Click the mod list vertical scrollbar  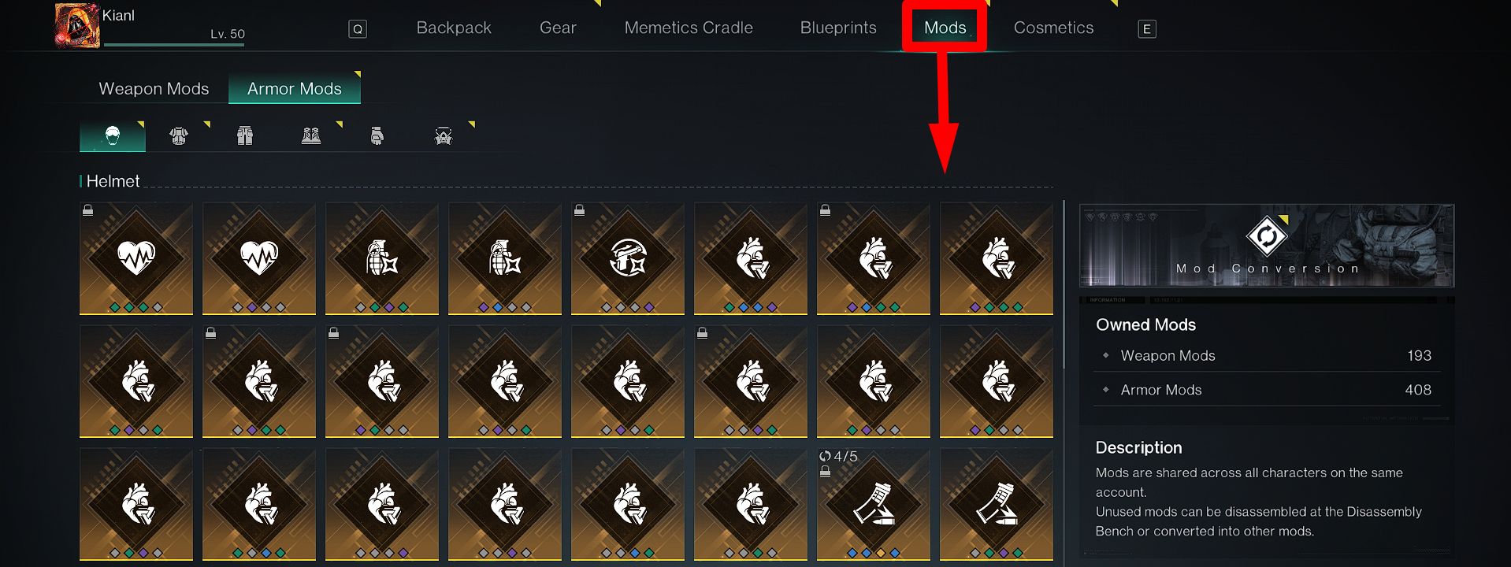(x=1064, y=284)
